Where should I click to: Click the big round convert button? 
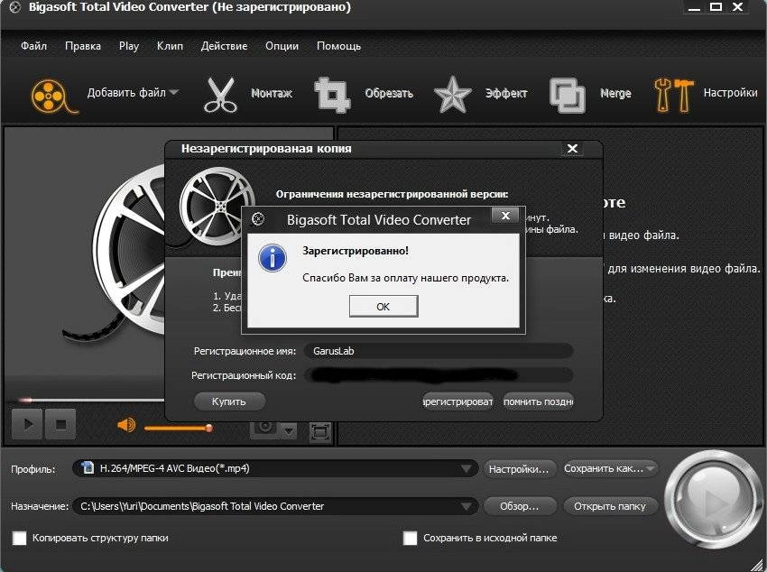point(712,500)
